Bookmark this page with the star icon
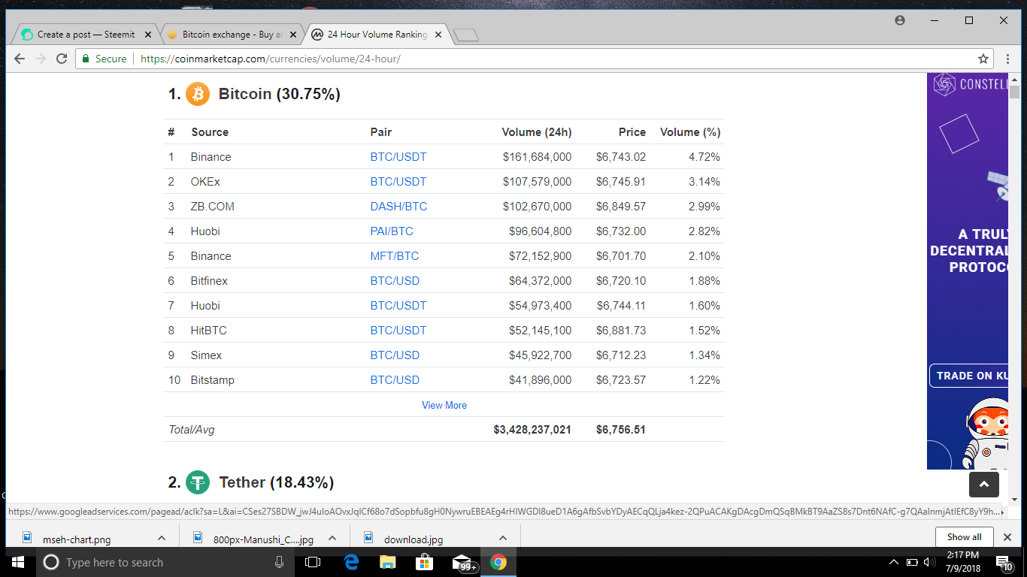Image resolution: width=1027 pixels, height=577 pixels. (x=983, y=59)
